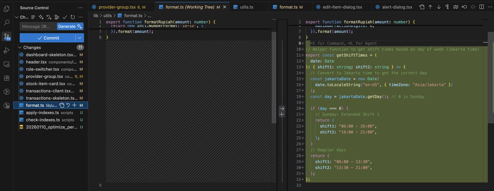This screenshot has height=191, width=494.
Task: Stage changes plus icon on format.ts row
Action: pyautogui.click(x=75, y=105)
